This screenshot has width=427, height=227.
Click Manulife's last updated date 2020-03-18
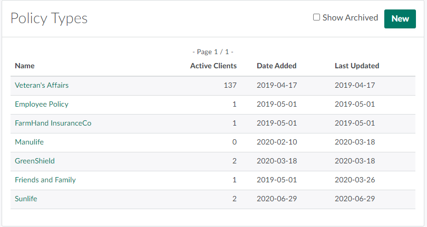tap(355, 142)
